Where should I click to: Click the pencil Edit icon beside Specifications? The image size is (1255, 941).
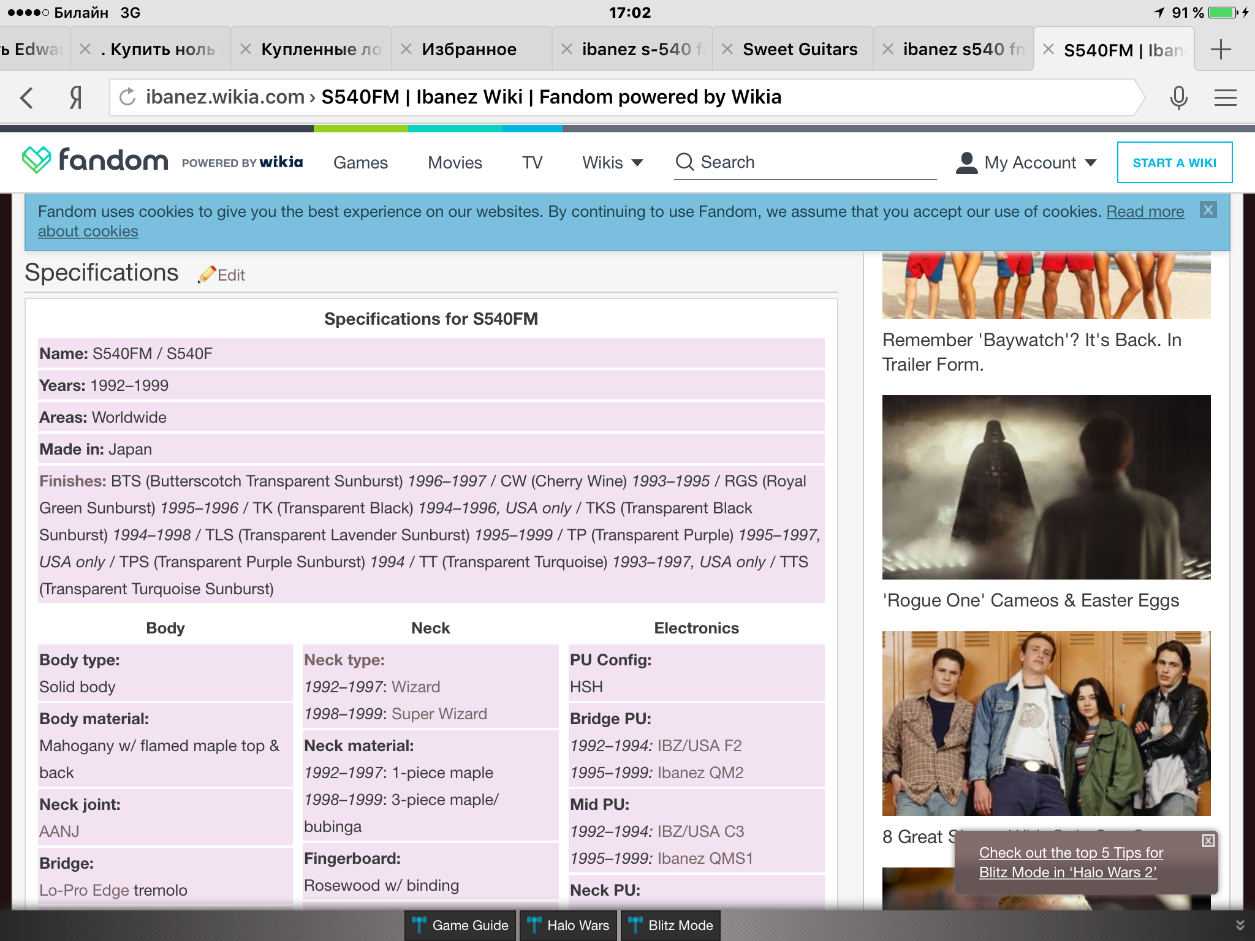(208, 274)
